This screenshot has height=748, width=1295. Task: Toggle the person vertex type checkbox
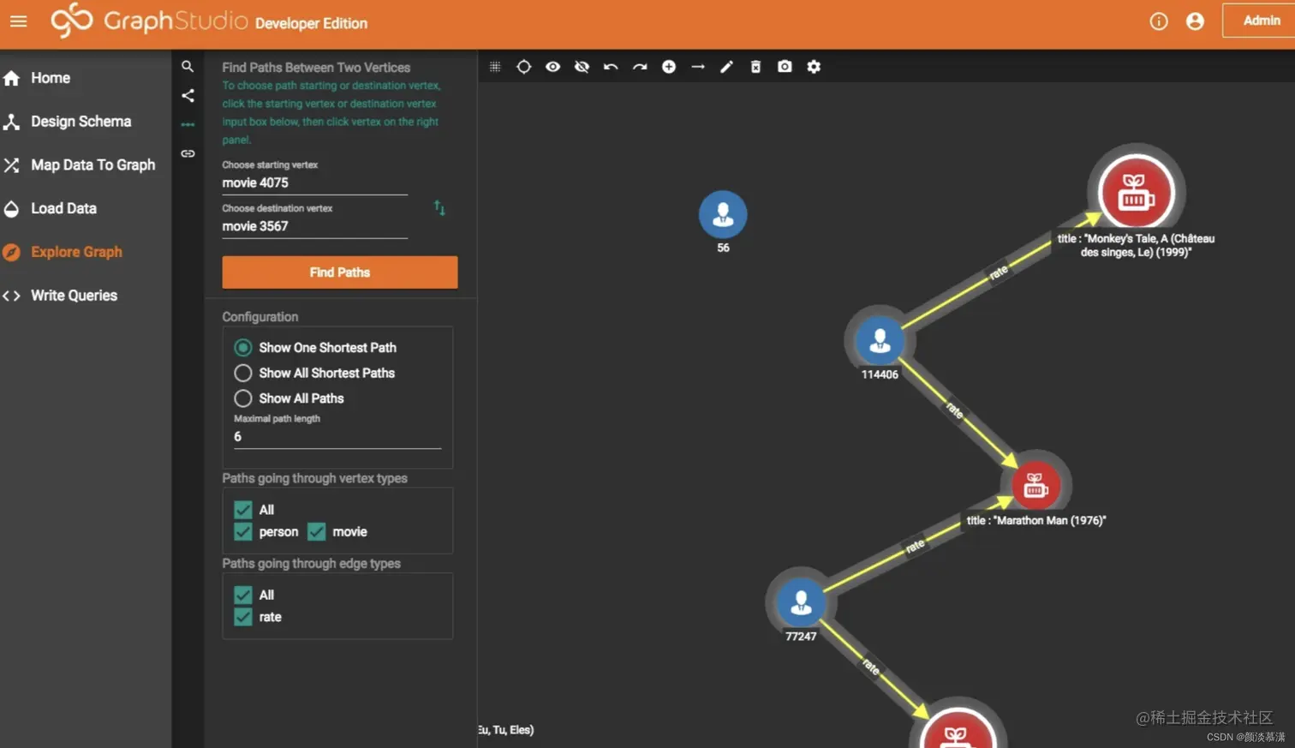243,532
